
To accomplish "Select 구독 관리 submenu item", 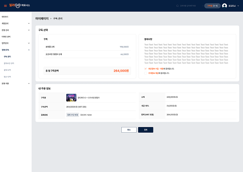I will click(x=7, y=57).
